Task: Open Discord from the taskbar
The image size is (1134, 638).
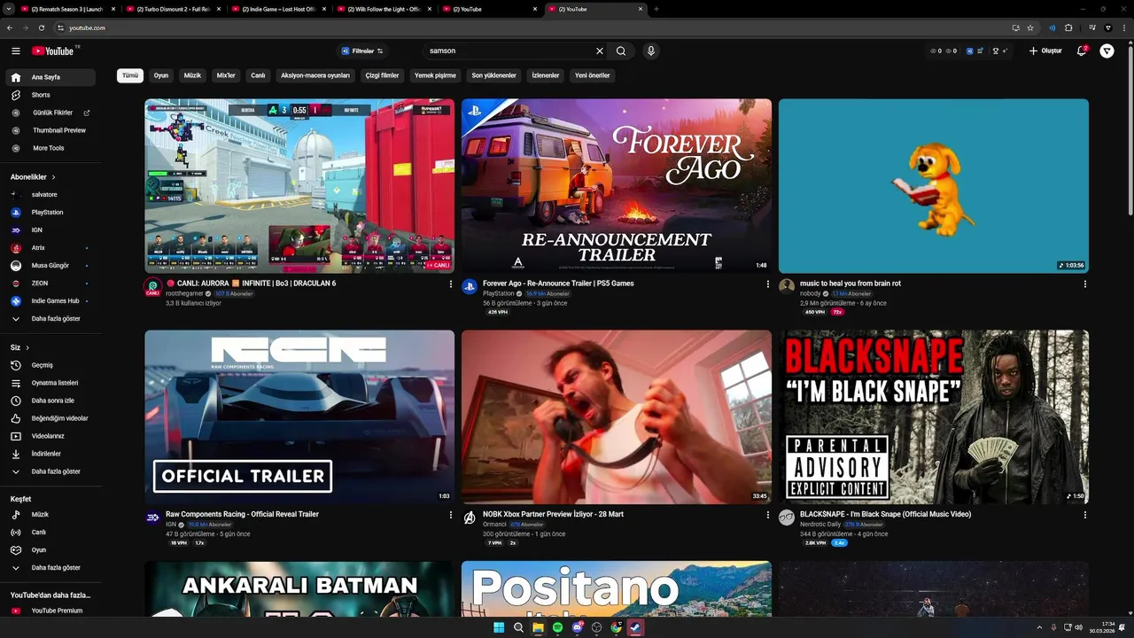Action: 577,627
